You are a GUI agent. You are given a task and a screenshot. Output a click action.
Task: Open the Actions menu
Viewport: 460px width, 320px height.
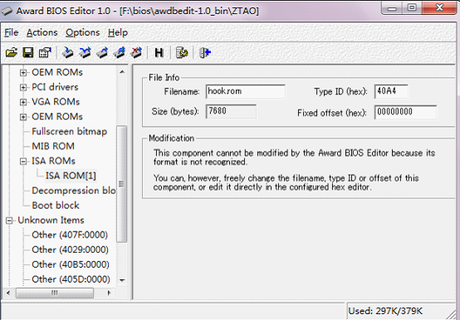(42, 32)
